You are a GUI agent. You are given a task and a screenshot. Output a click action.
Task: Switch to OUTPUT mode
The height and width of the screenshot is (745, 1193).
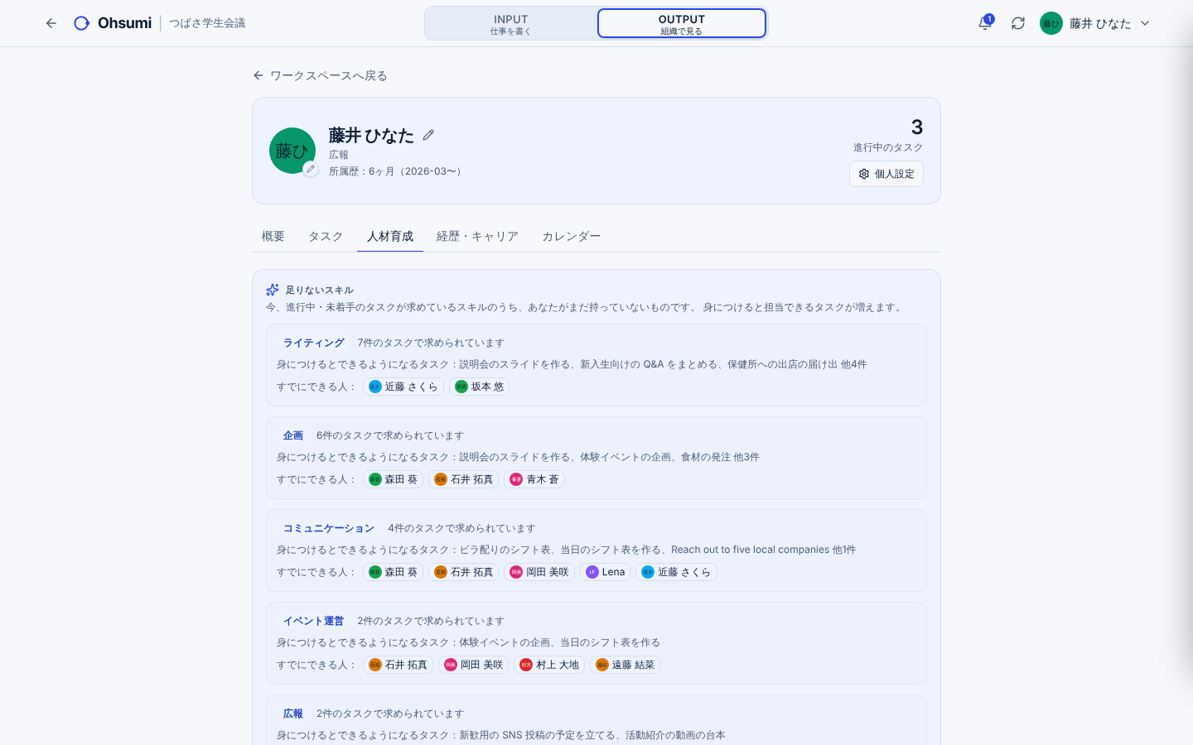point(682,24)
